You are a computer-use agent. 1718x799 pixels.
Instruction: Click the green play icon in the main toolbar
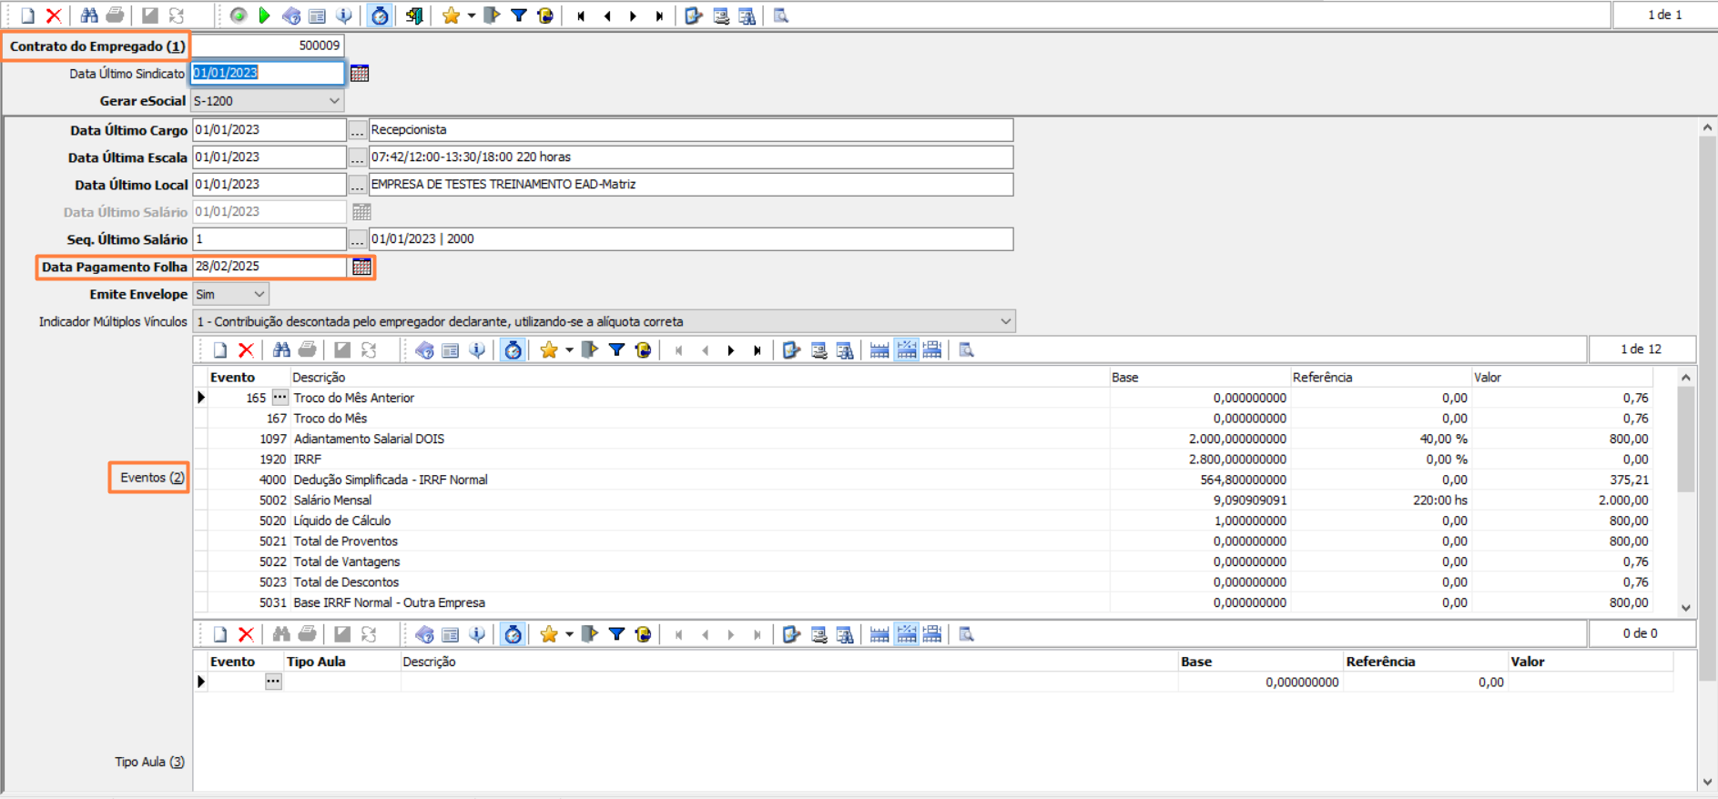264,15
